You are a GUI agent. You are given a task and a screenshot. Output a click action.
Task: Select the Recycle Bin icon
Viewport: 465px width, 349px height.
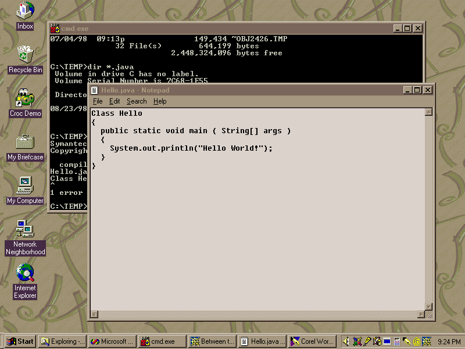coord(25,55)
